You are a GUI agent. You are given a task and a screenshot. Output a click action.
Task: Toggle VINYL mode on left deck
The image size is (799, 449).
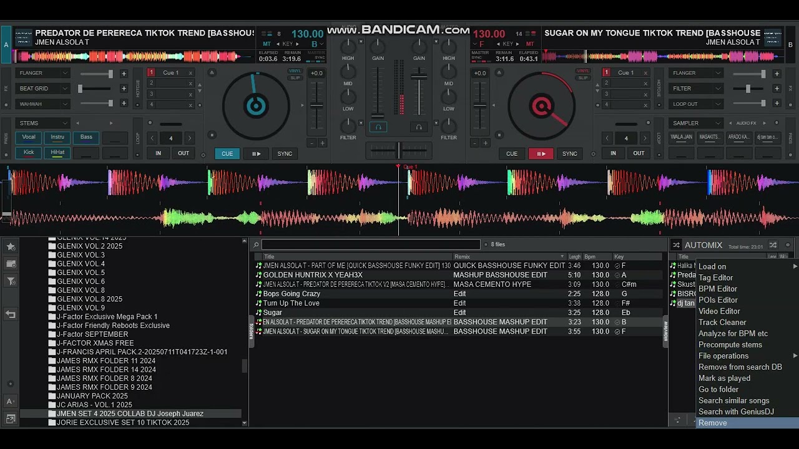click(295, 71)
